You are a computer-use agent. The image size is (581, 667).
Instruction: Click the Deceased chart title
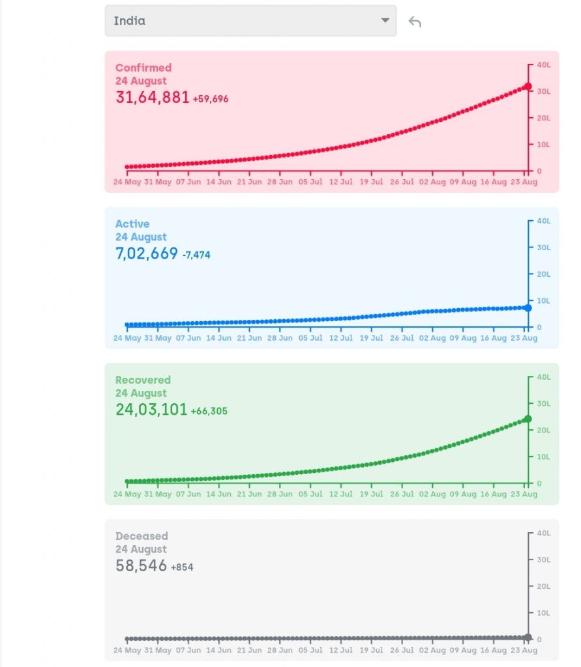(142, 536)
